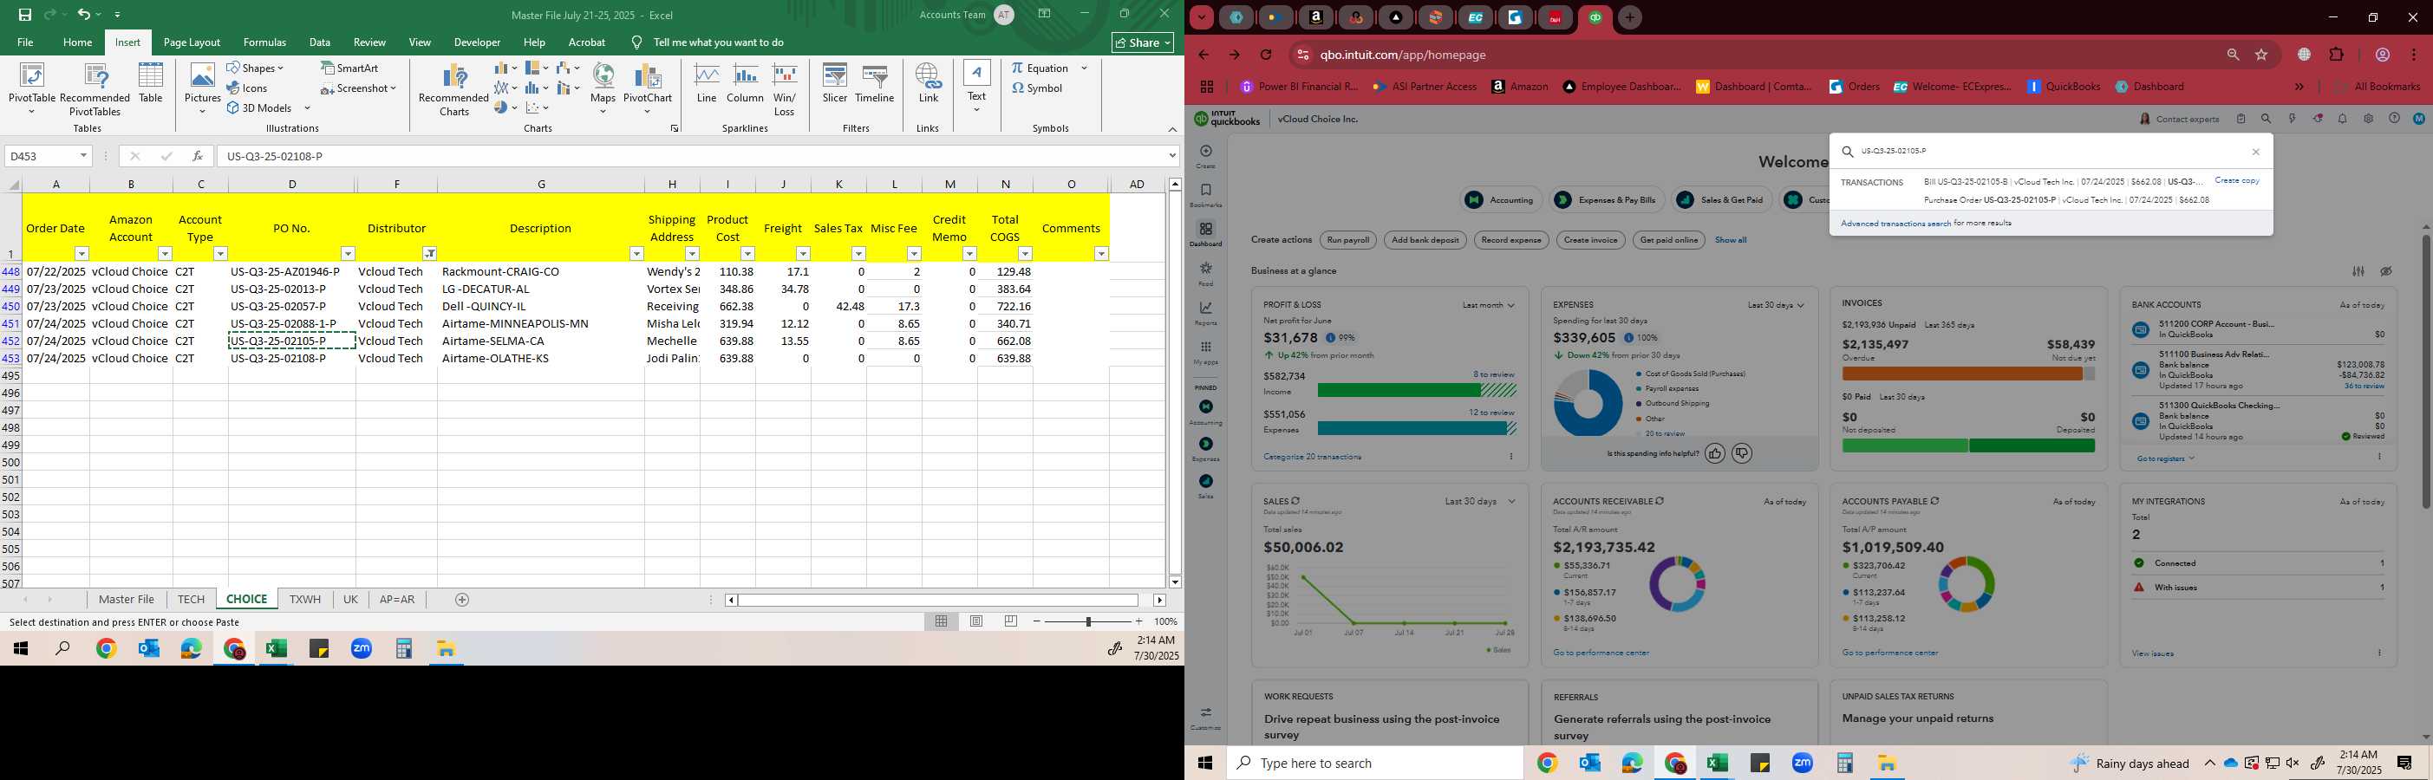Open the Equation dropdown arrow
2433x780 pixels.
[1084, 68]
